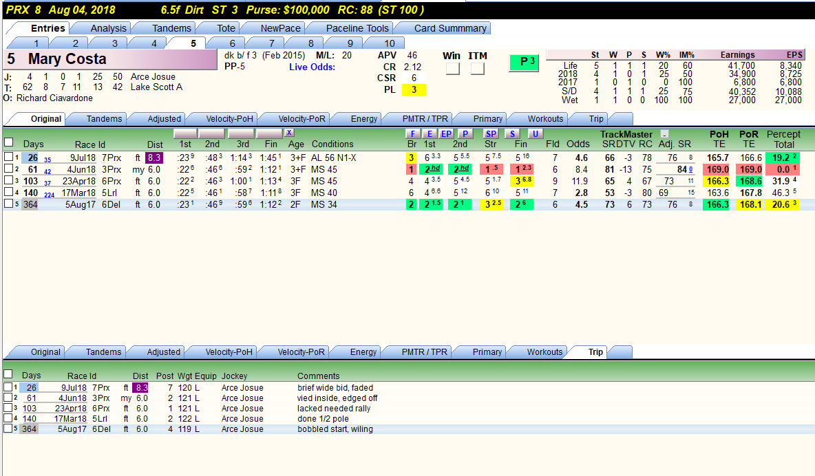Click the F running style button

tap(413, 133)
